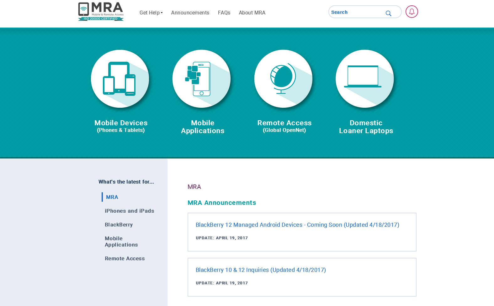This screenshot has width=494, height=306.
Task: Select the Mobile Applications circle icon
Action: [201, 79]
